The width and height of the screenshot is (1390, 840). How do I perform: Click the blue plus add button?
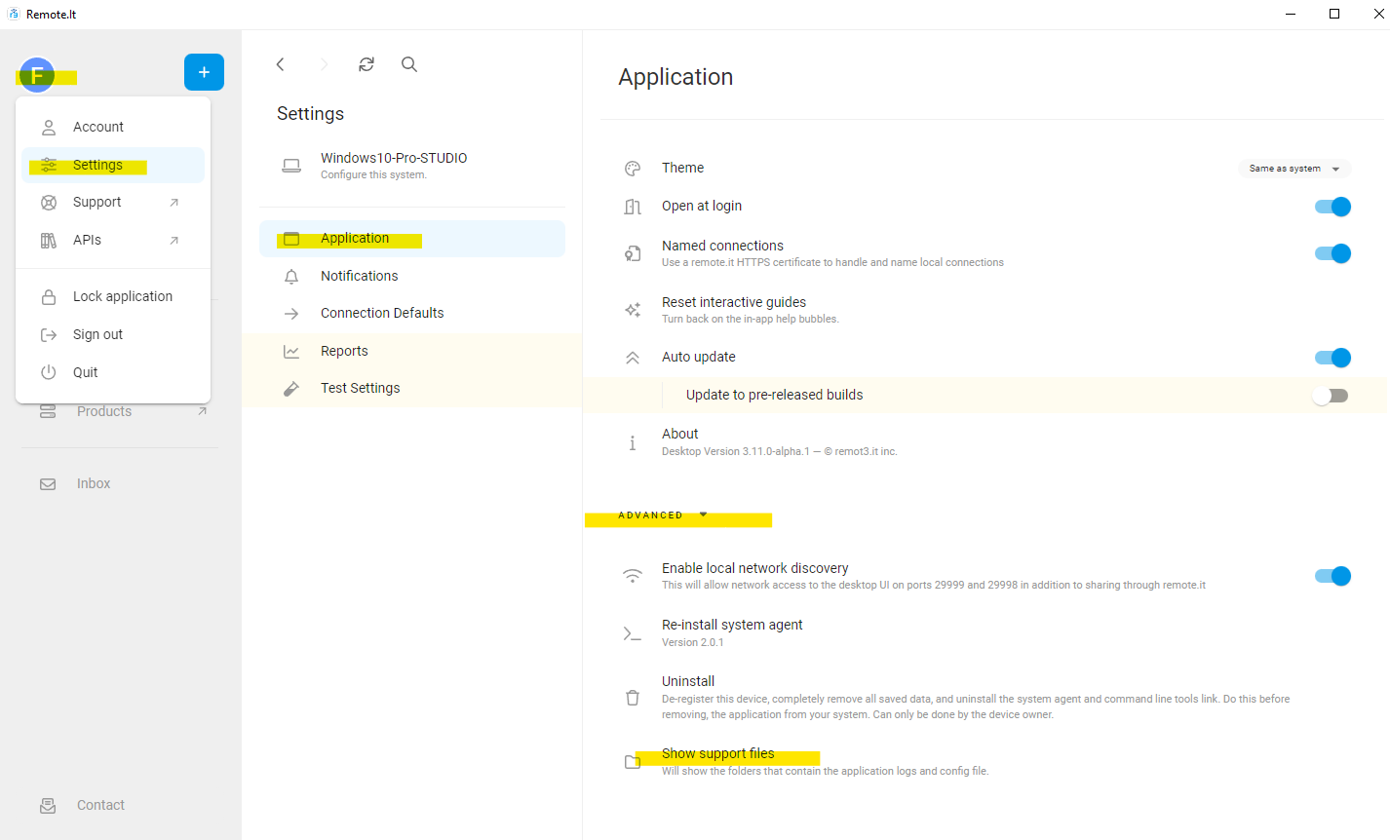pyautogui.click(x=204, y=72)
